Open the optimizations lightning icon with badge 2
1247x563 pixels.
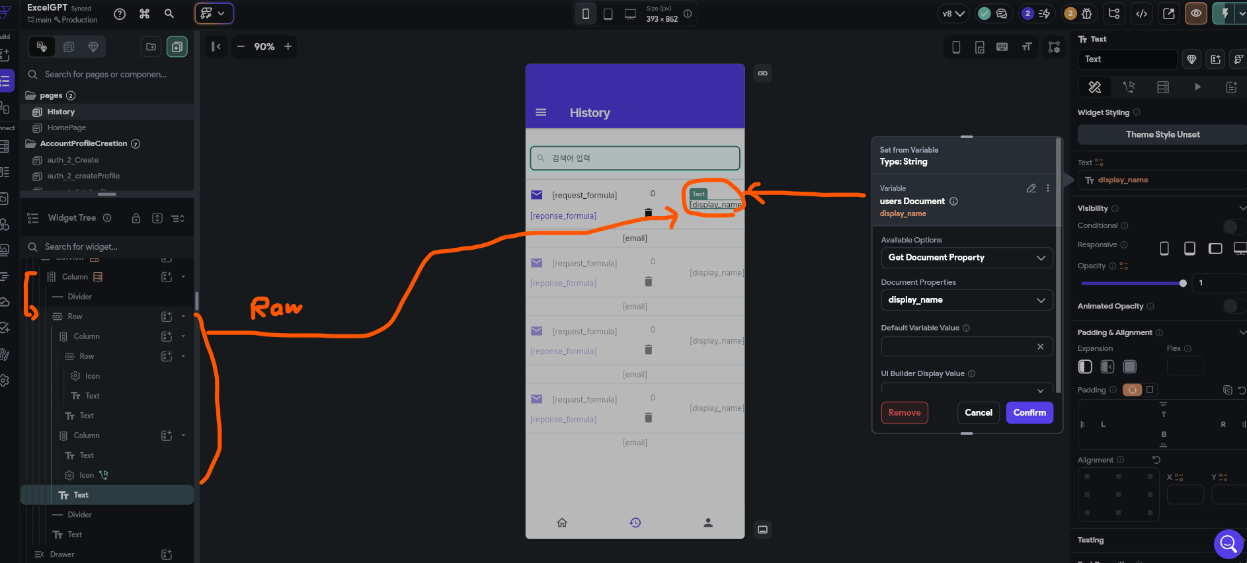(x=1036, y=13)
